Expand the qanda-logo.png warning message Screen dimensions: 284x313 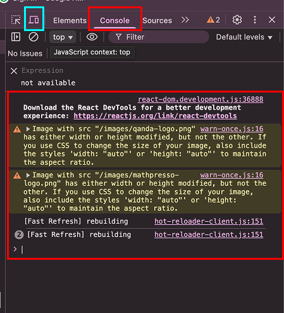pos(28,129)
